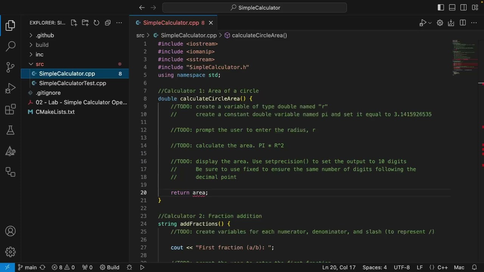The image size is (484, 272).
Task: Open the editor gear settings icon
Action: pos(440,23)
